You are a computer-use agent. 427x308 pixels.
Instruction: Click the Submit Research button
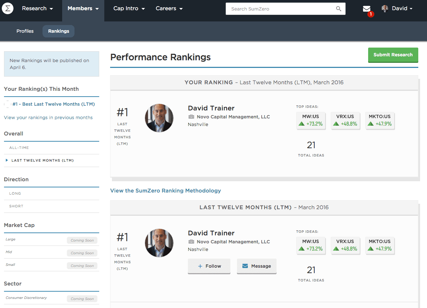(x=393, y=55)
